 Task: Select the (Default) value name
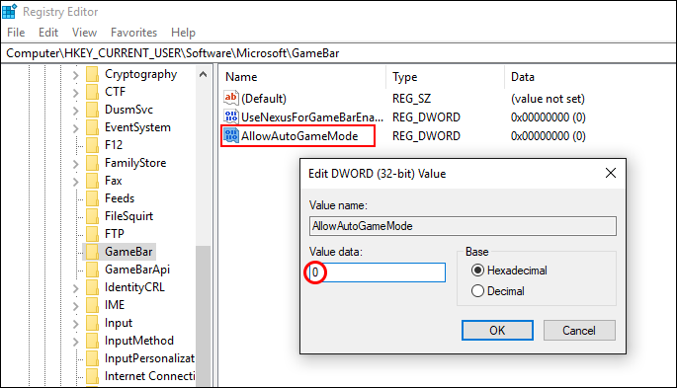pyautogui.click(x=264, y=99)
